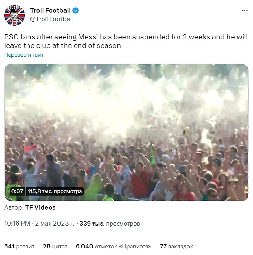The width and height of the screenshot is (253, 255).
Task: Click the blue verified badge
Action: coord(76,11)
